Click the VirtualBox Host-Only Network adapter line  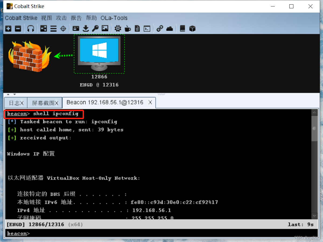tap(74, 178)
